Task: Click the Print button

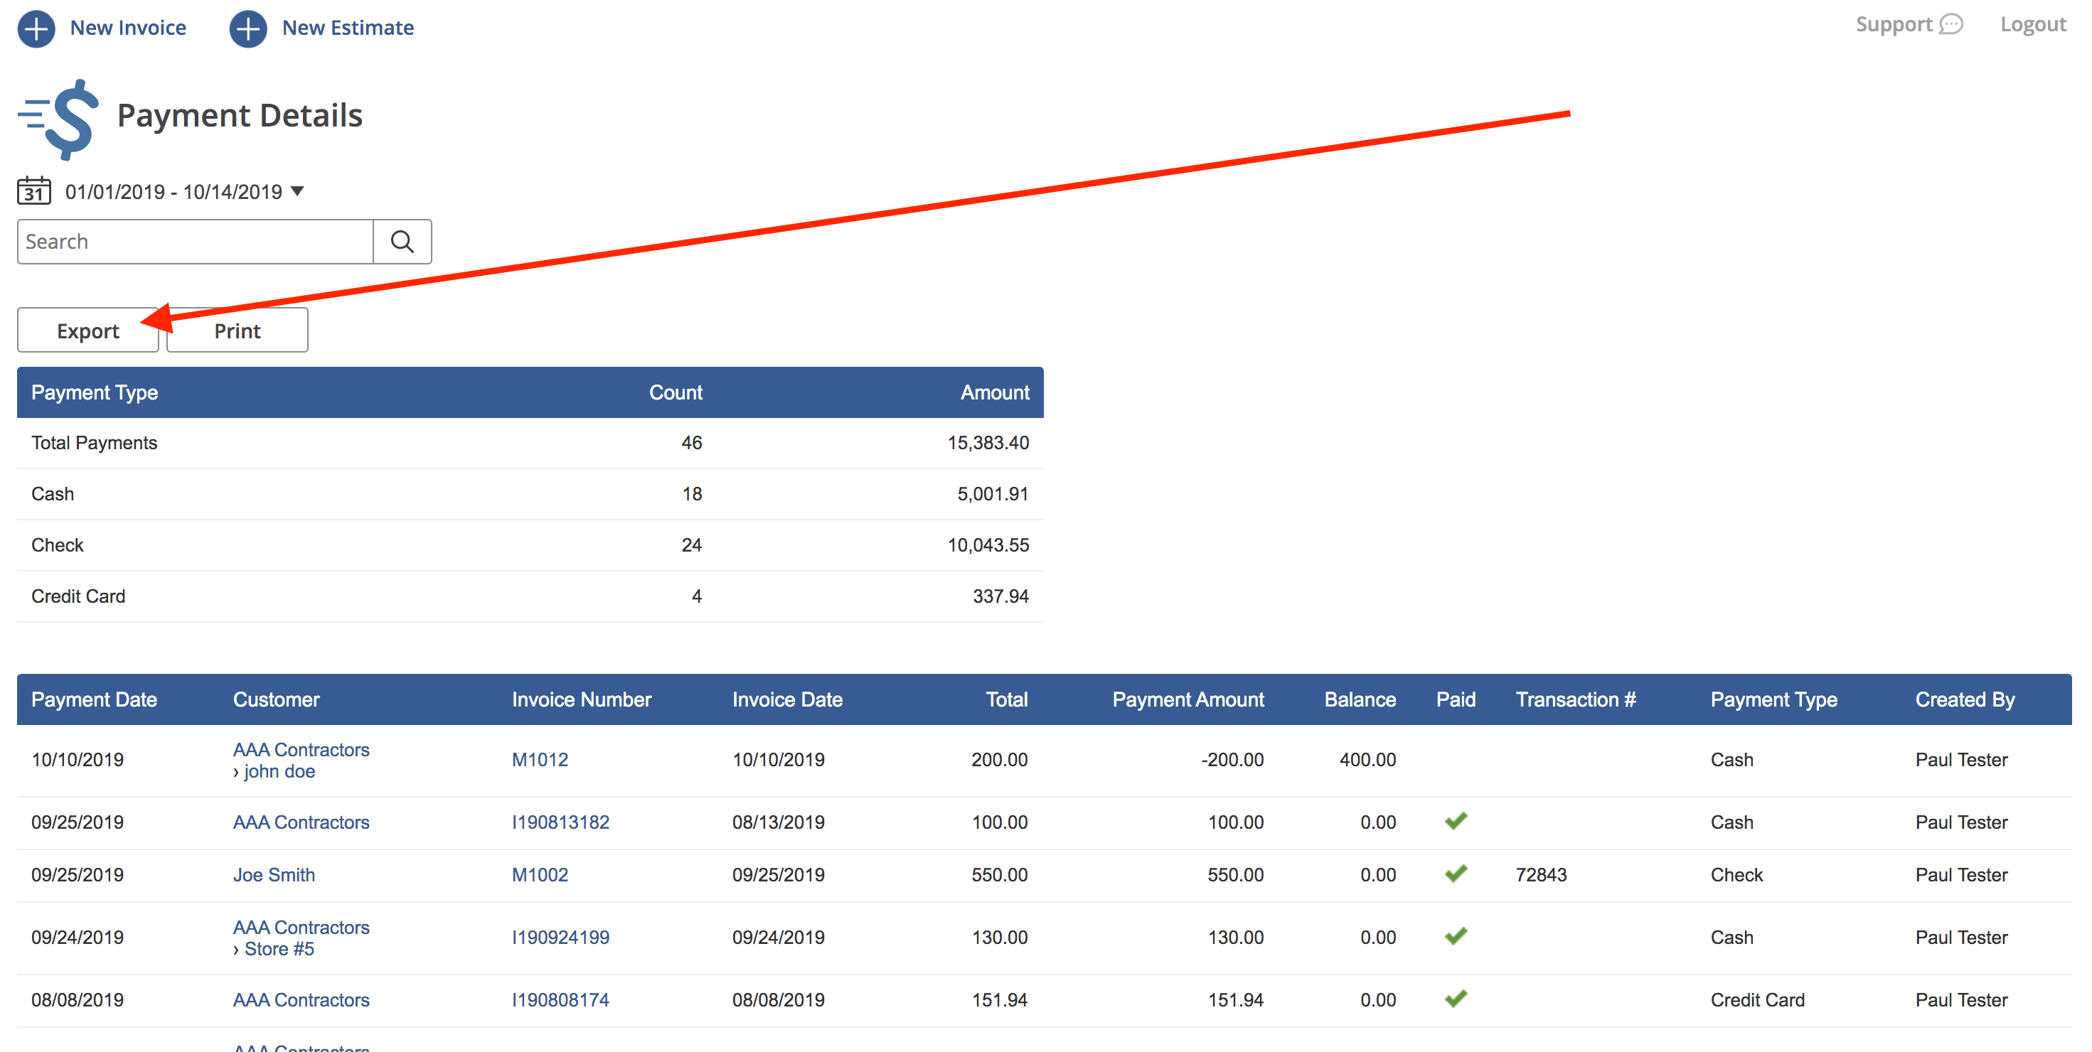Action: pos(236,330)
